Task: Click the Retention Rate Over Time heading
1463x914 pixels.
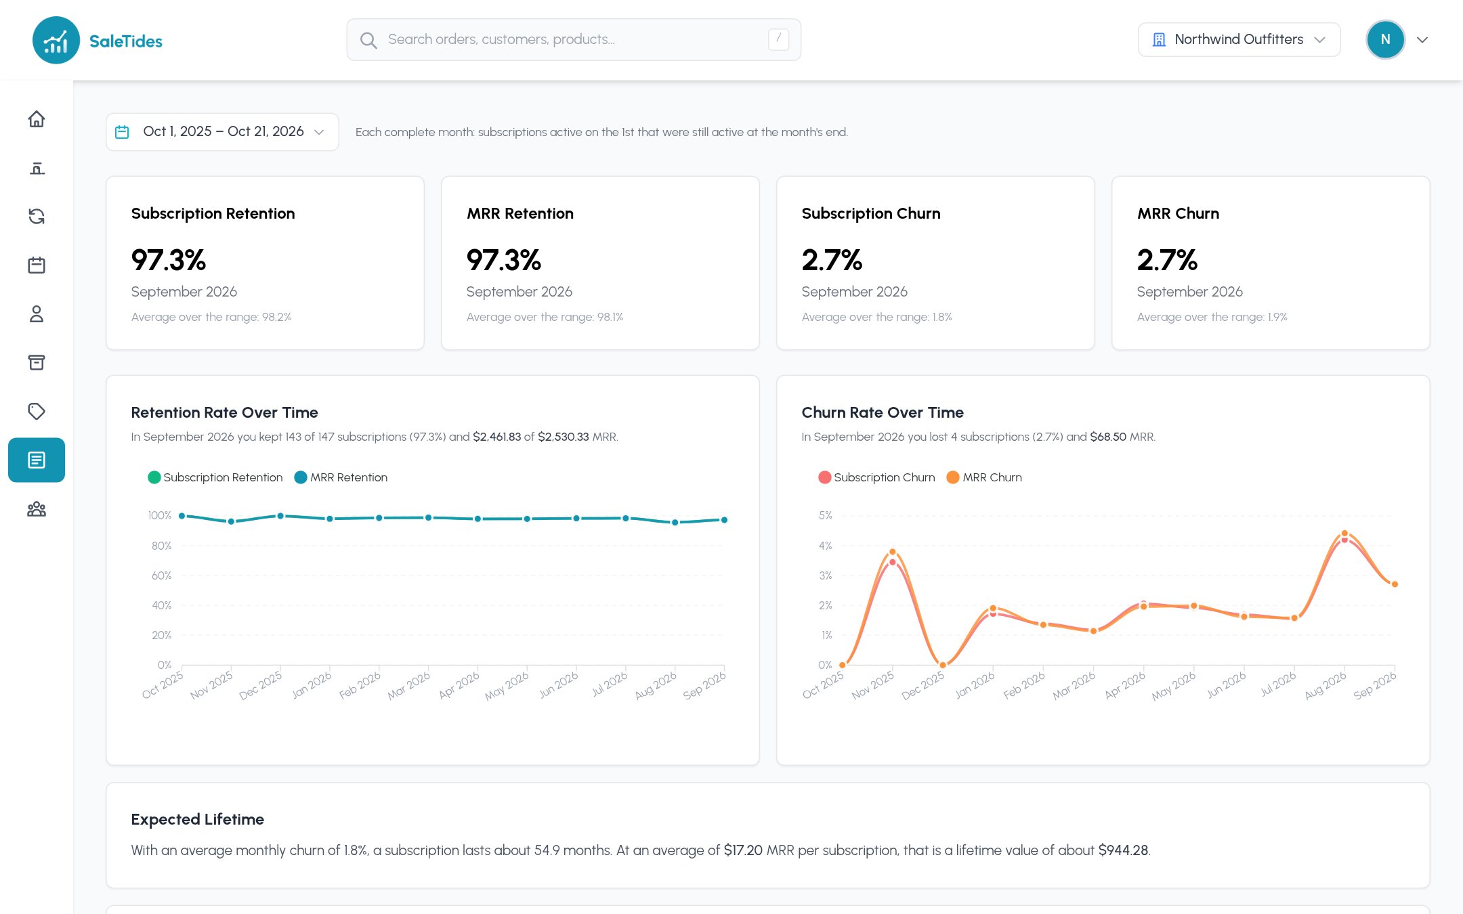Action: coord(224,412)
